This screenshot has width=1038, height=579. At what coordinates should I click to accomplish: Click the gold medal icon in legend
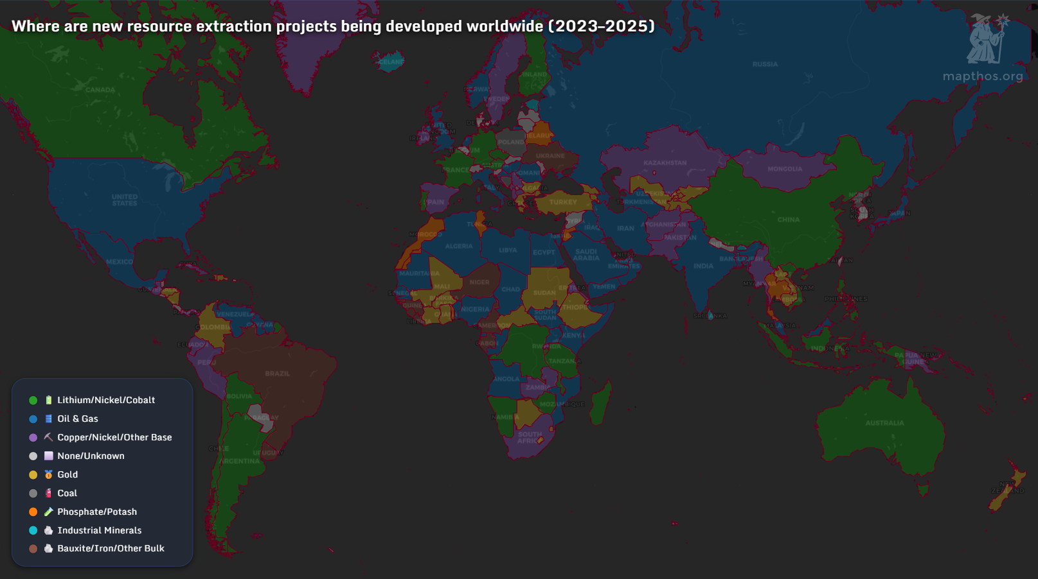pos(48,474)
